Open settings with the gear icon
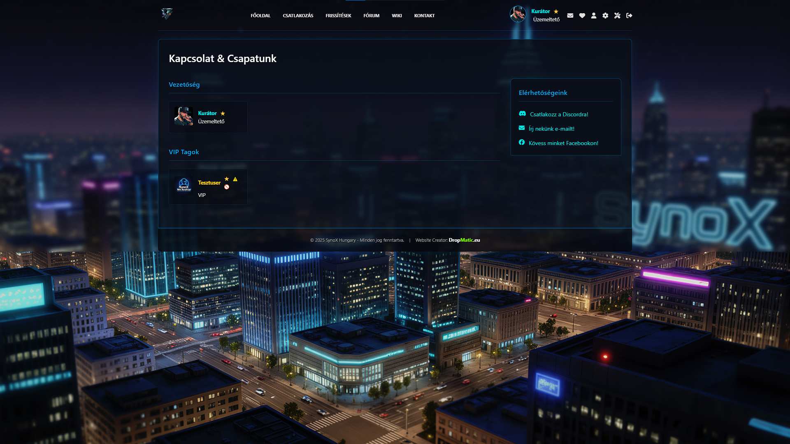This screenshot has width=790, height=444. (605, 16)
